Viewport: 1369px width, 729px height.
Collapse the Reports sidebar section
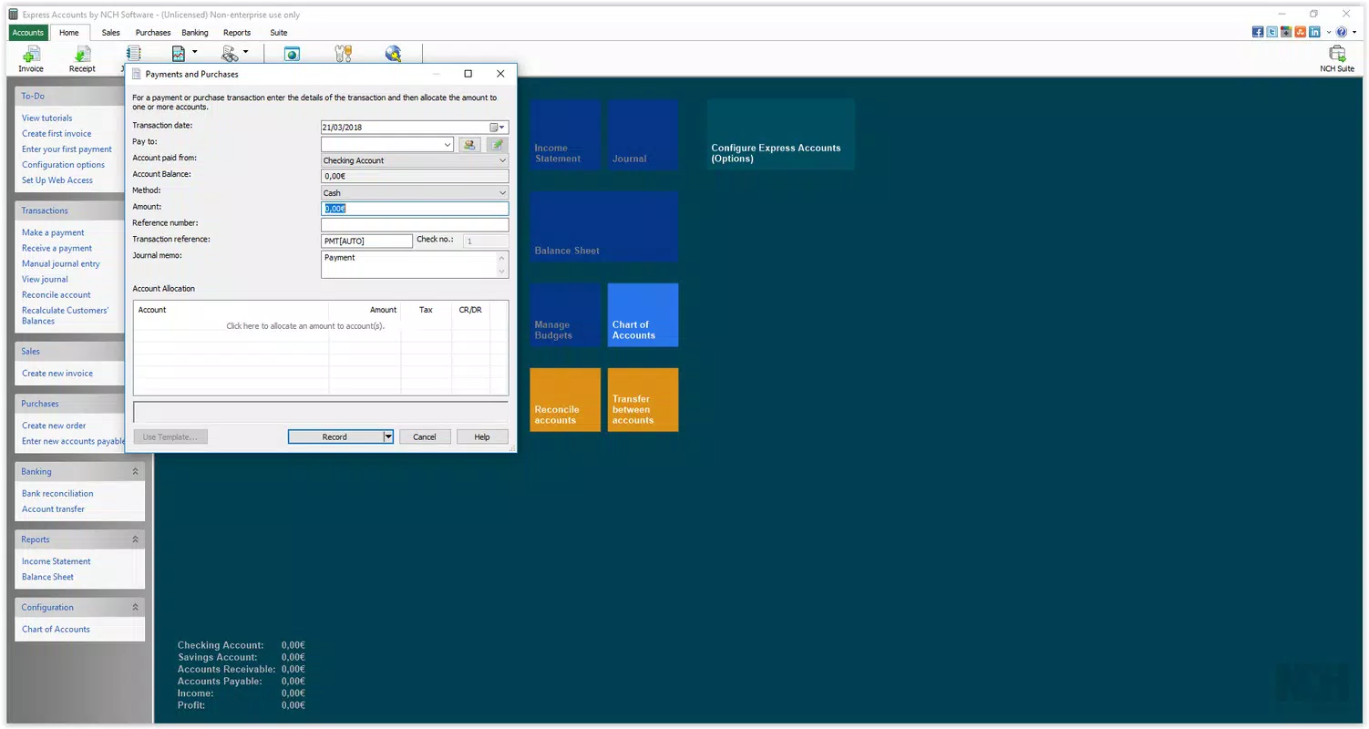coord(135,539)
